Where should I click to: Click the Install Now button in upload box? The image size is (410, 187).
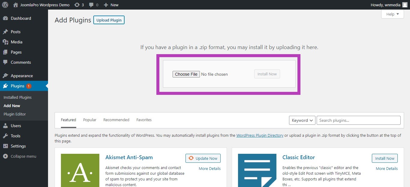click(267, 74)
